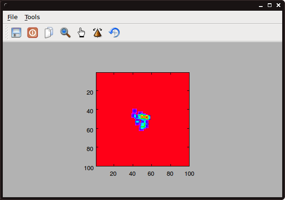Maximize the plot window
The width and height of the screenshot is (285, 200).
[x=270, y=5]
